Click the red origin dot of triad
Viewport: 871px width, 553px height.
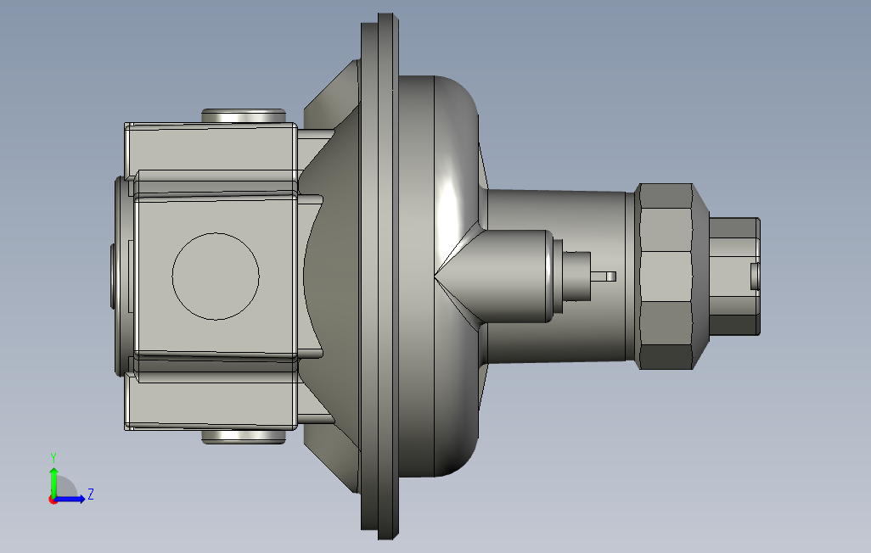click(x=53, y=500)
